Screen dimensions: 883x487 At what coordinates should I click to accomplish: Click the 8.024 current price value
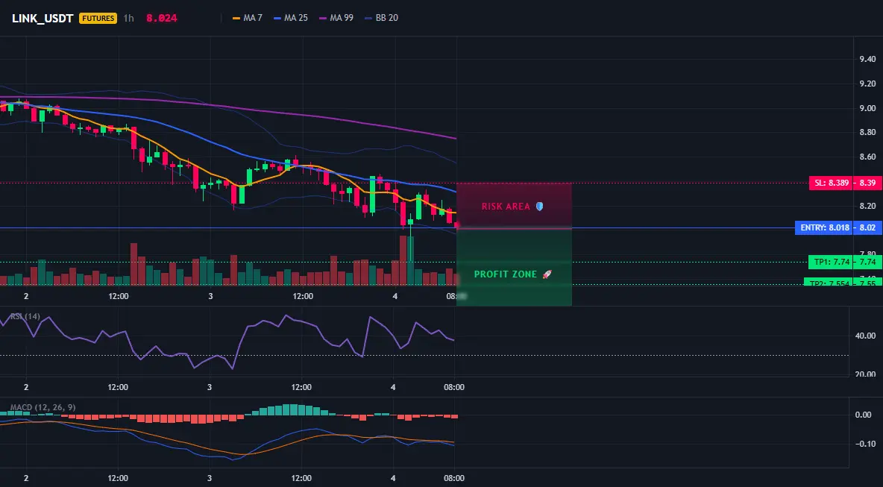[x=162, y=18]
